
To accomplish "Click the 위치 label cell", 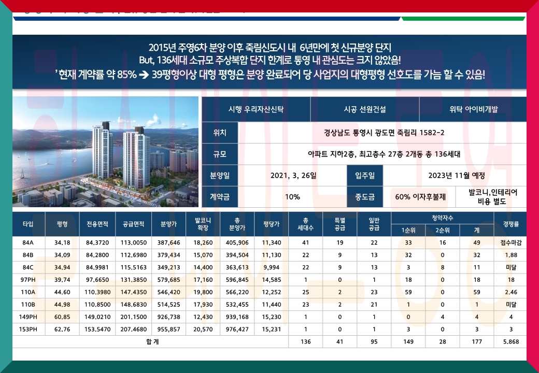I will point(220,133).
